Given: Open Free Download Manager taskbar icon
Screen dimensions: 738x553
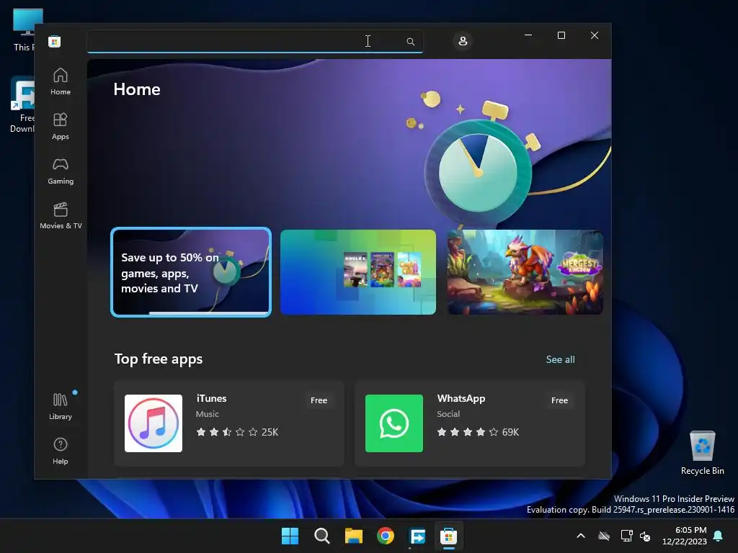Looking at the screenshot, I should (x=417, y=536).
